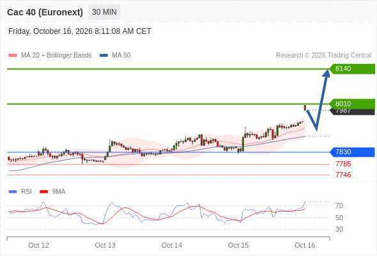Click the latest red candlestick near 8010
Viewport: 377px width, 256px height.
[305, 108]
